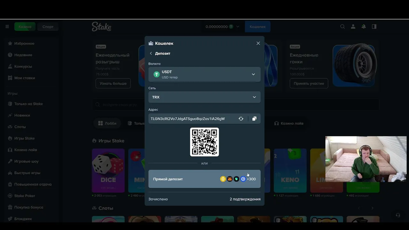The image size is (409, 230).
Task: Switch to the Казино tab
Action: [25, 27]
